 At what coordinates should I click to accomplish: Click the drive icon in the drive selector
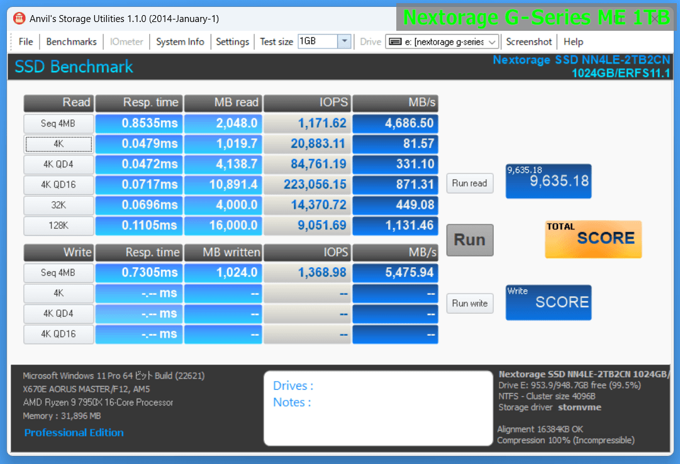395,41
